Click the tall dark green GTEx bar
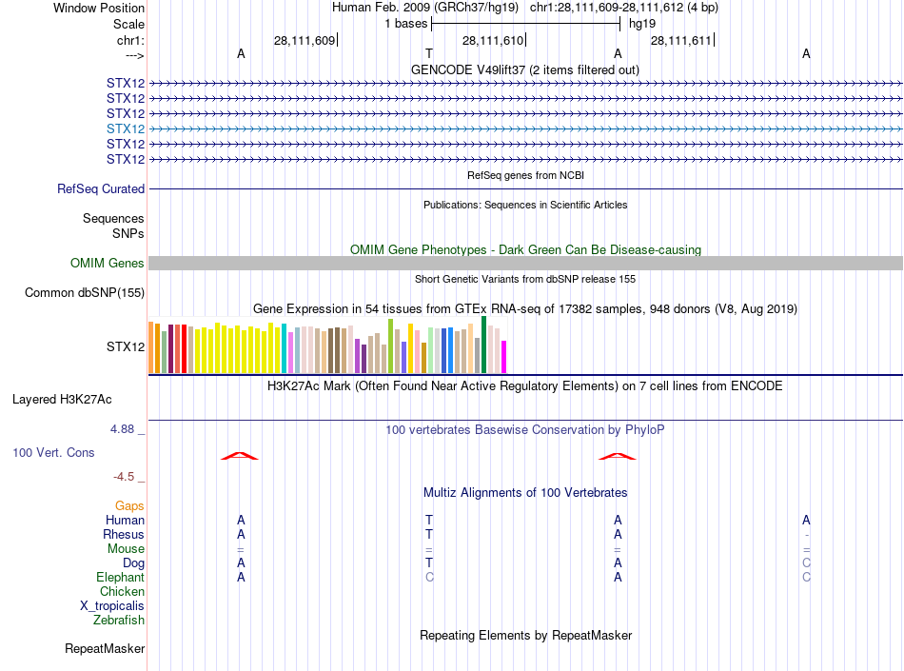Image resolution: width=904 pixels, height=671 pixels. 483,345
